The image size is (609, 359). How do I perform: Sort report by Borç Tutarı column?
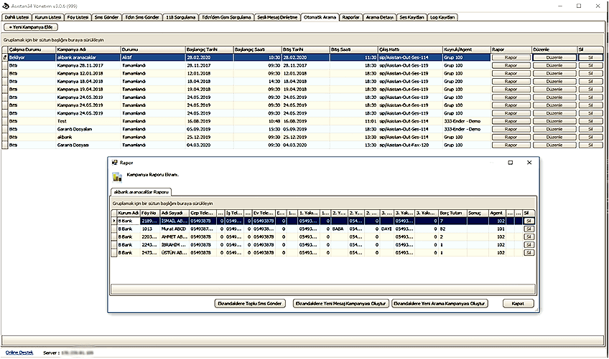[x=451, y=213]
